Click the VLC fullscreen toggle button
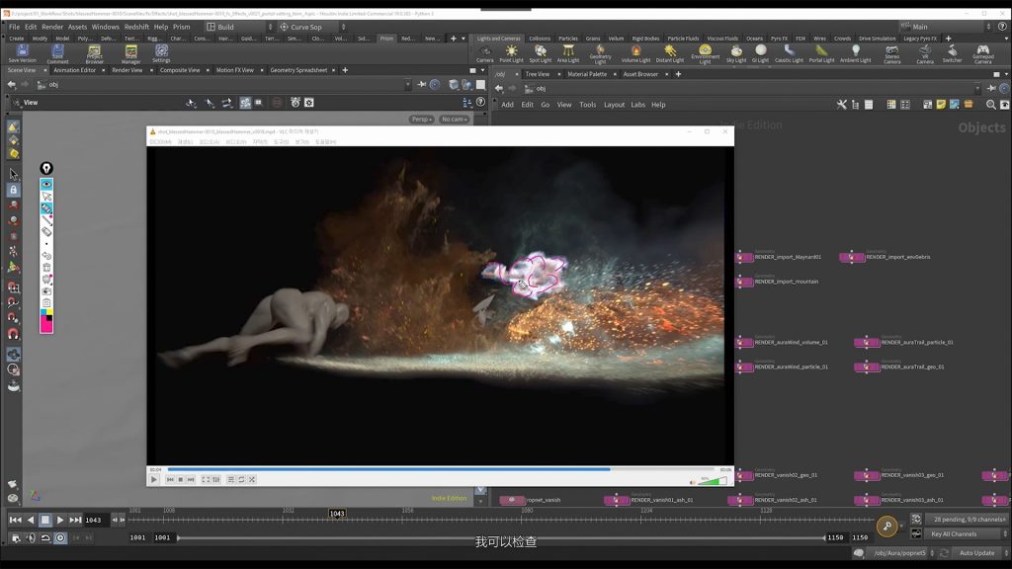 [206, 479]
